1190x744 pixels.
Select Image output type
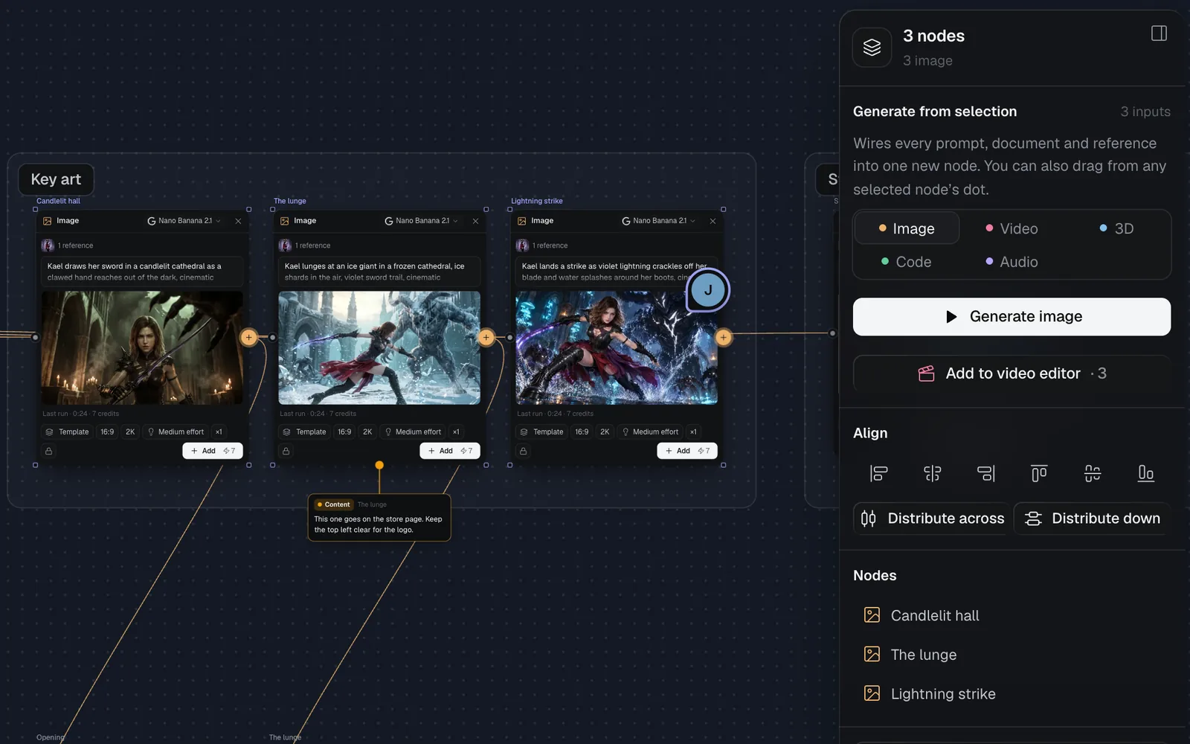[x=907, y=228]
